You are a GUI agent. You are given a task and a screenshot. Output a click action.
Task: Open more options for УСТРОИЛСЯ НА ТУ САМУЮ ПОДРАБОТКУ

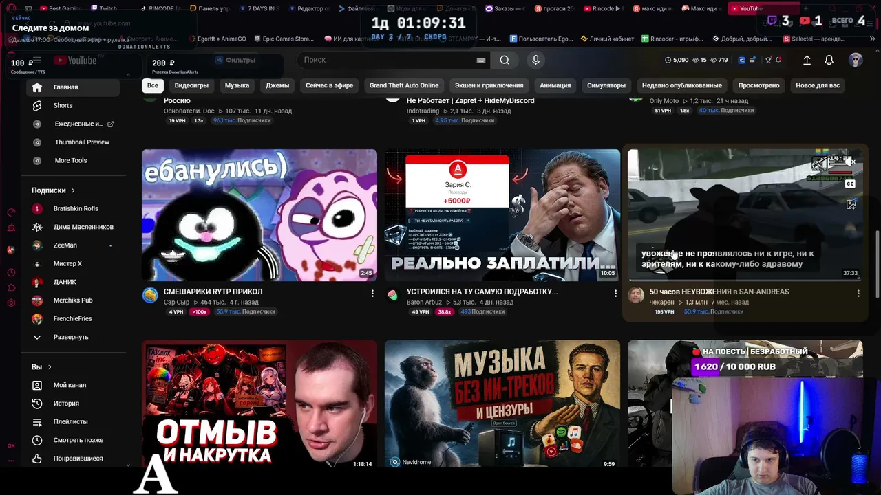(x=615, y=294)
